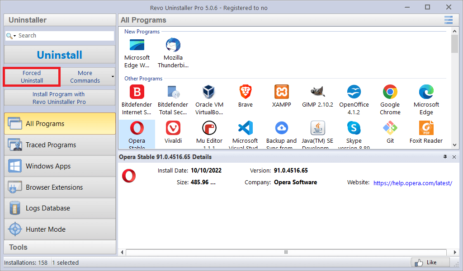This screenshot has width=463, height=271.
Task: Activate Hunter Mode
Action: click(59, 229)
